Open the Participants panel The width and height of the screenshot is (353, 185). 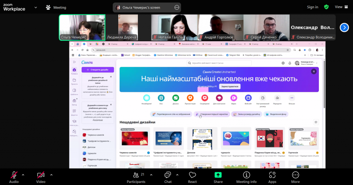[136, 177]
